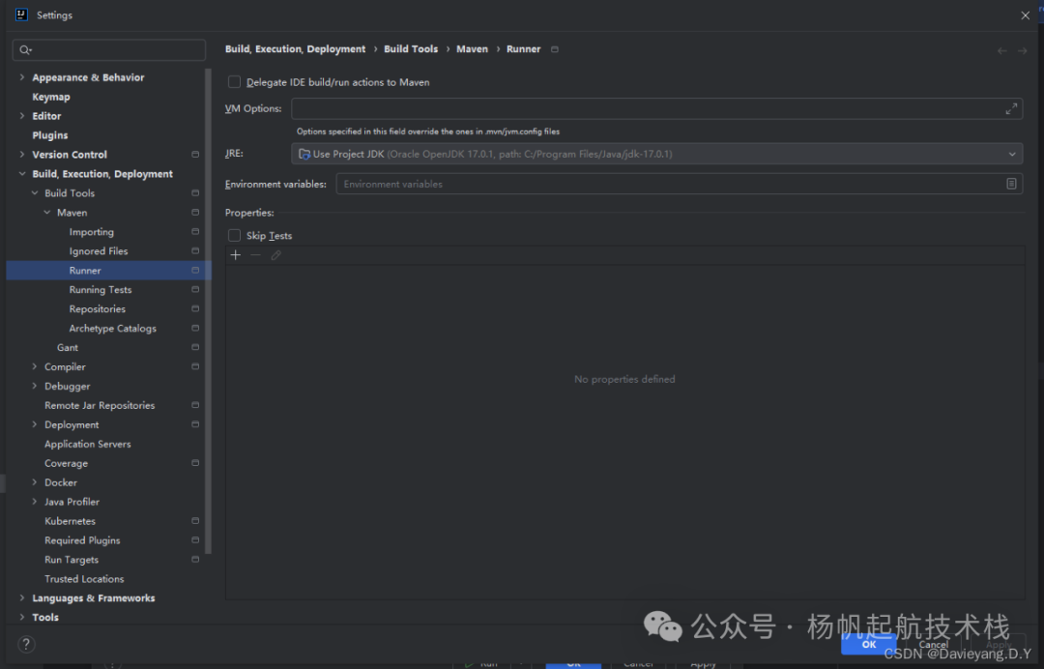This screenshot has width=1044, height=669.
Task: Toggle the Skip Tests checkbox
Action: [x=234, y=236]
